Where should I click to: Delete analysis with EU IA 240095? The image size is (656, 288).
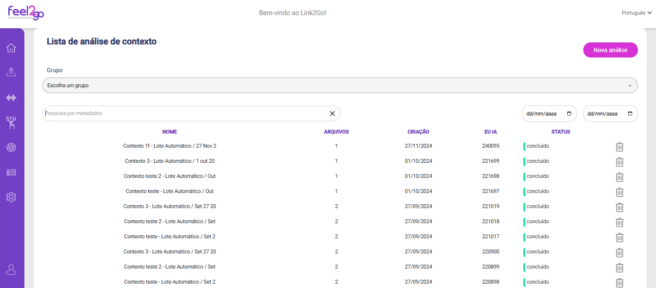(619, 147)
